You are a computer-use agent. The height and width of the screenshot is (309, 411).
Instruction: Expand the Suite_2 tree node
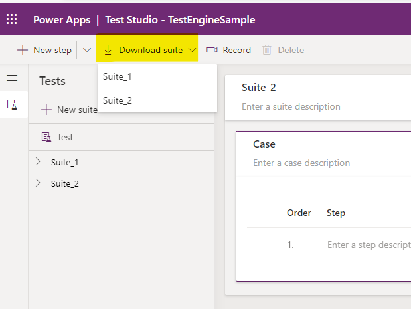point(38,183)
